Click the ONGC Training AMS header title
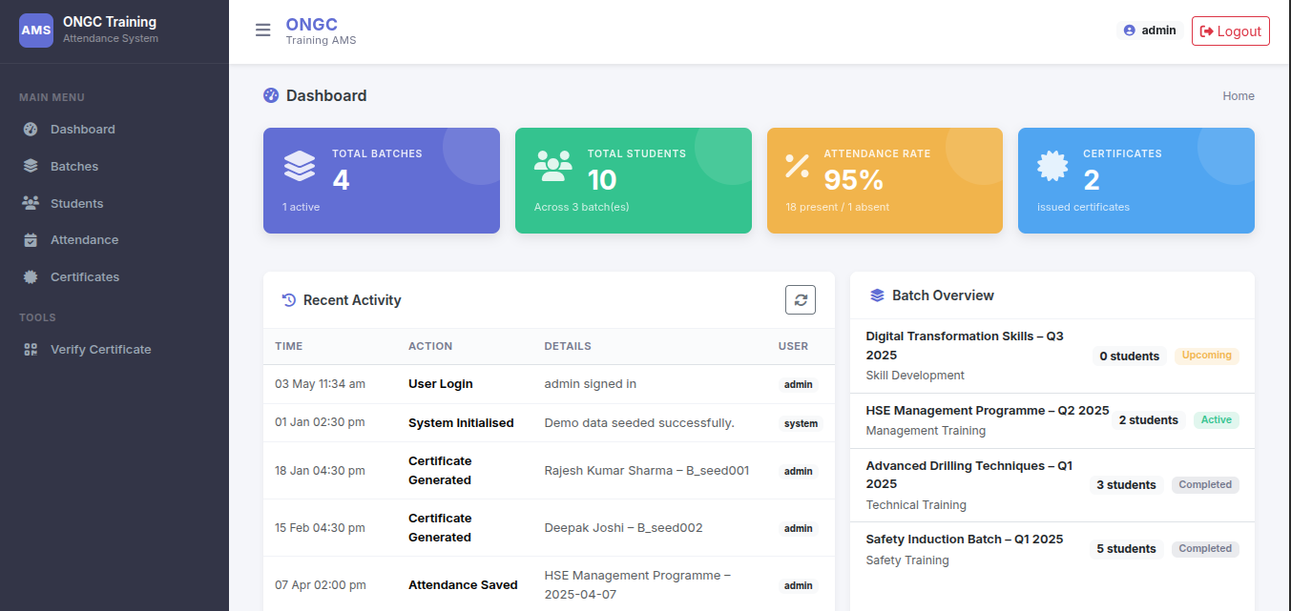 coord(321,31)
